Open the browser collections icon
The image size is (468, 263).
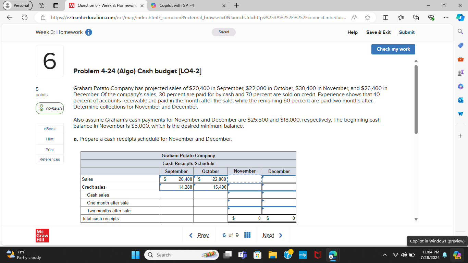[x=416, y=18]
